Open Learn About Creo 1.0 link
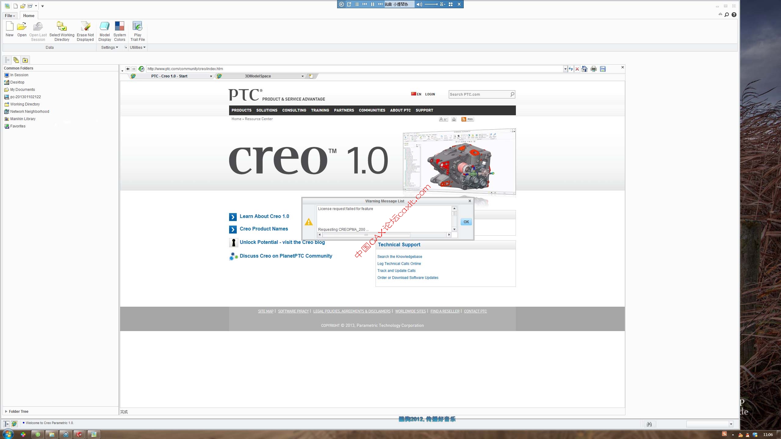Screen dimensions: 781x439 click(264, 216)
